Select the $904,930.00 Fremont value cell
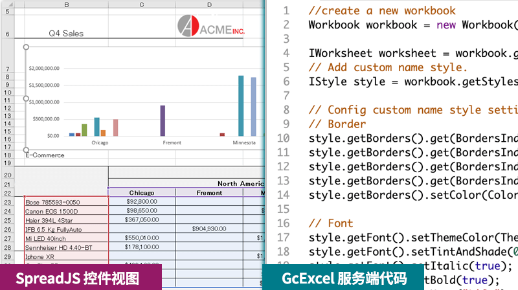This screenshot has width=518, height=290. (209, 229)
